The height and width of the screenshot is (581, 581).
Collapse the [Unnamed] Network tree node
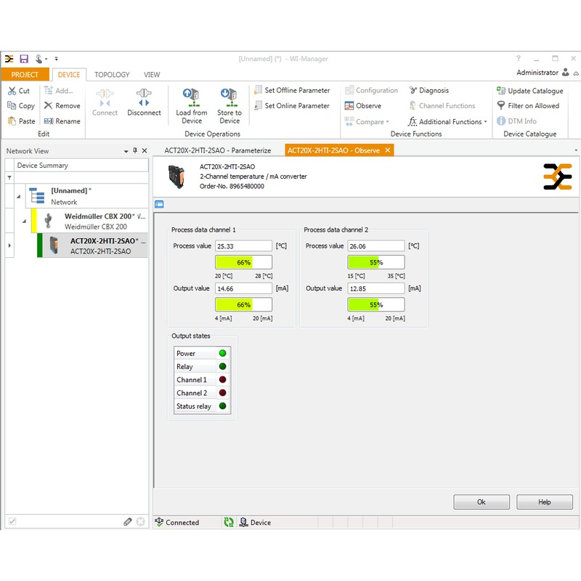click(19, 196)
